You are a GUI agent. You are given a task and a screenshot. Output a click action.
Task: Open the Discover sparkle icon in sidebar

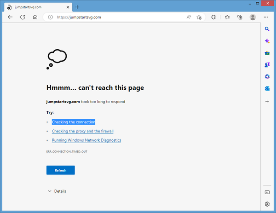267,41
